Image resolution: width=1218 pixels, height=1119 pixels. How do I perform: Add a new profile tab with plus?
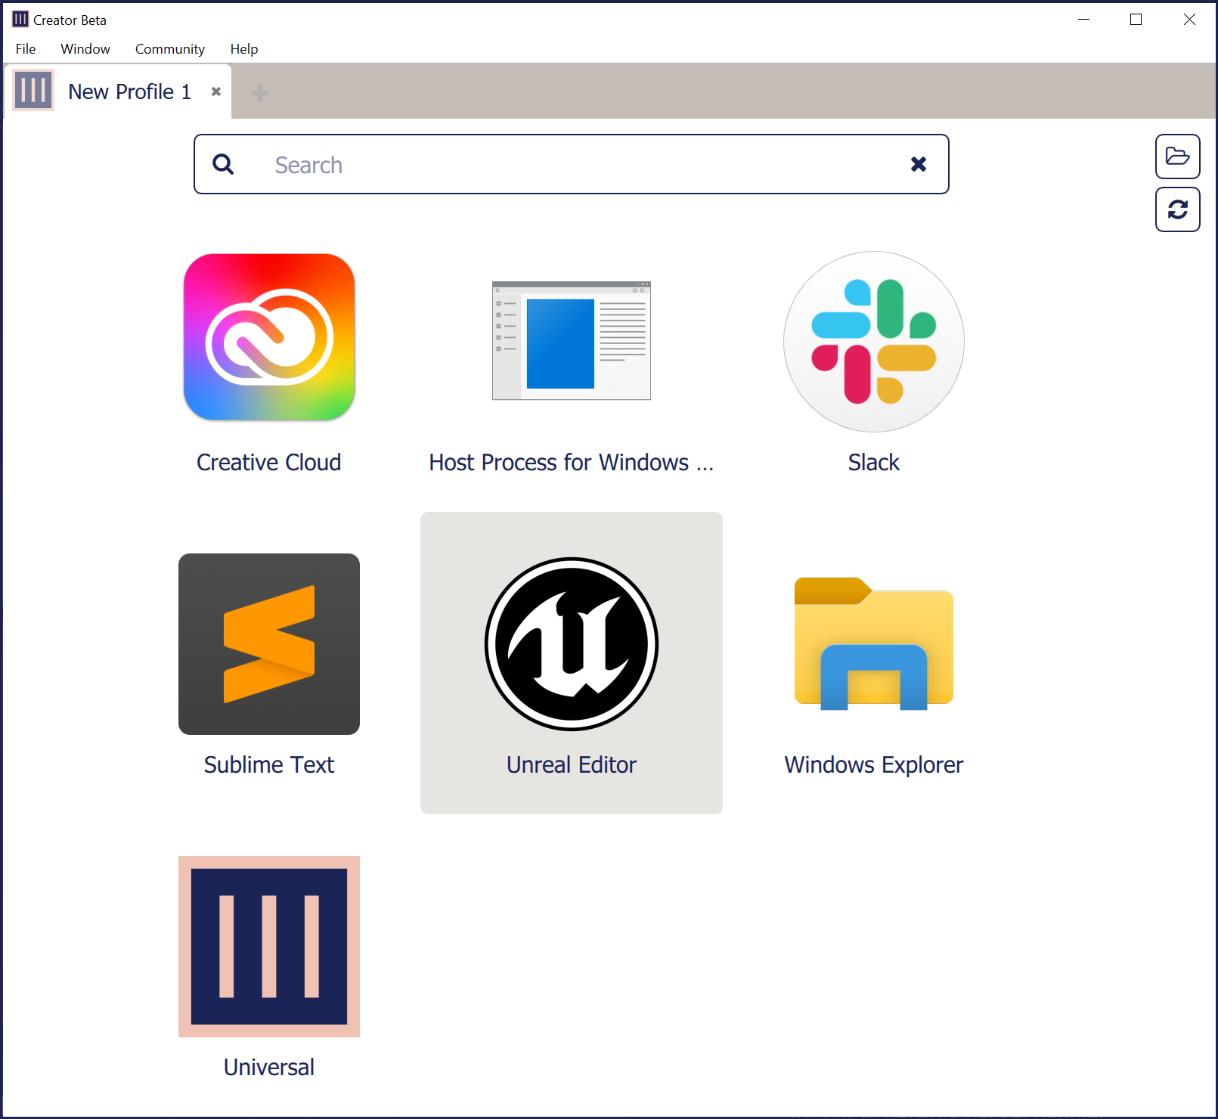point(260,92)
